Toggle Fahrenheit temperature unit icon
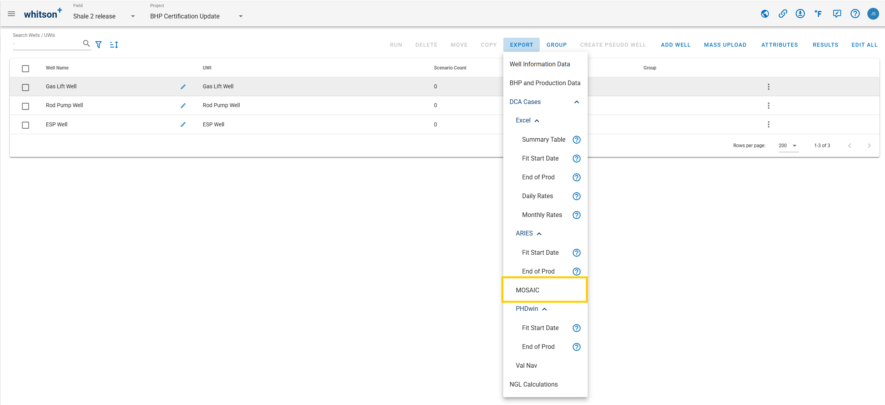885x405 pixels. point(818,14)
